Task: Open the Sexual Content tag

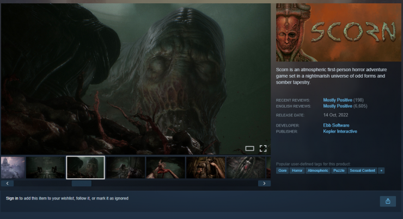Action: click(362, 171)
